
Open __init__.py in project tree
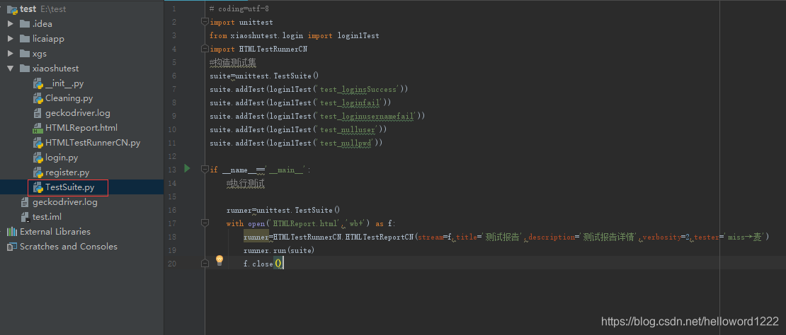[64, 83]
